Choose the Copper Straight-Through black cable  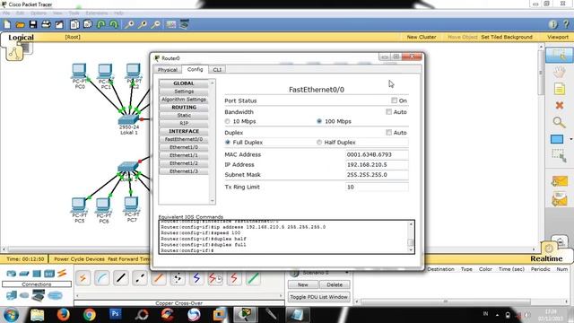(x=121, y=278)
